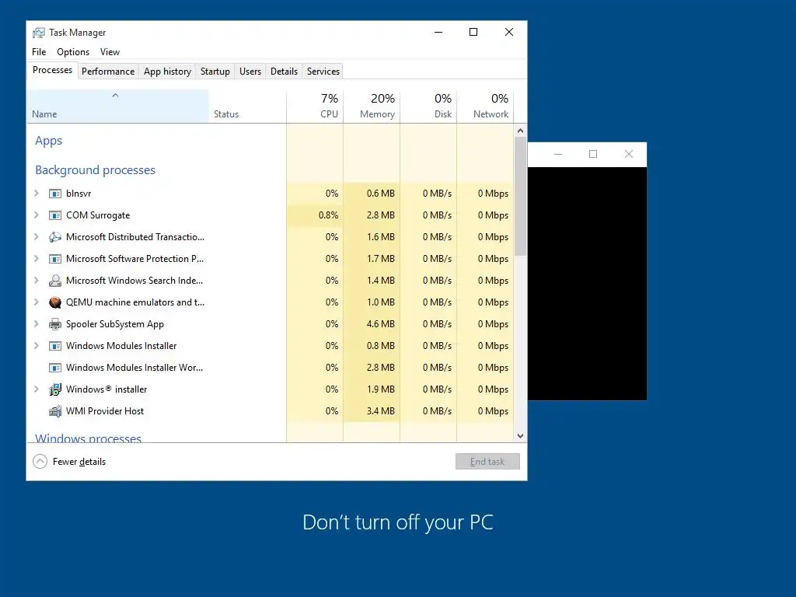Sort processes by Memory column
Screen dimensions: 796x597
[x=372, y=106]
